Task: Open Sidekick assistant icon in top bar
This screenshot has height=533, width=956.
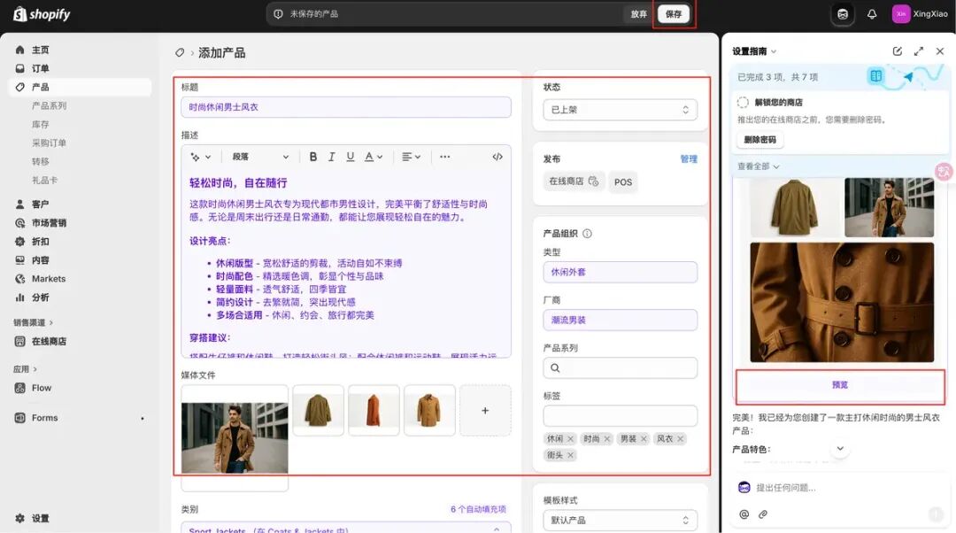Action: coord(843,14)
